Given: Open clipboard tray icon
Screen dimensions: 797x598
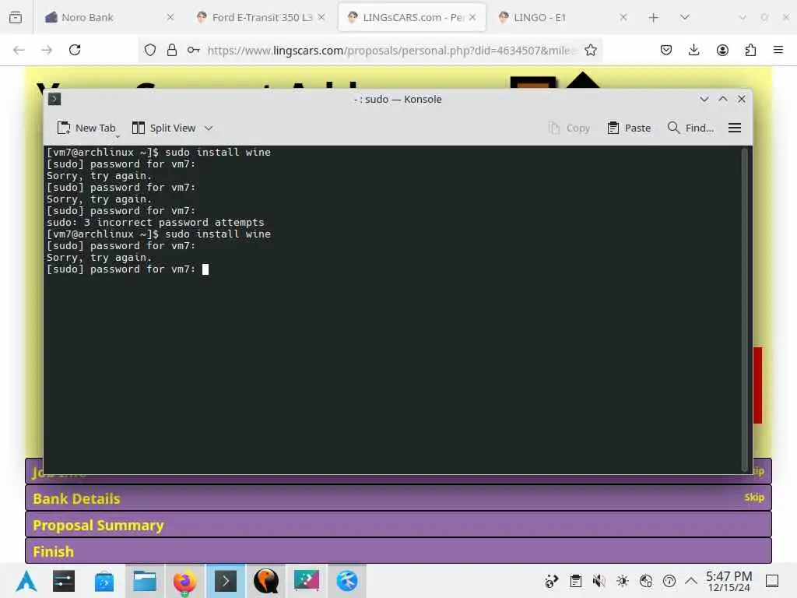Looking at the screenshot, I should (575, 581).
